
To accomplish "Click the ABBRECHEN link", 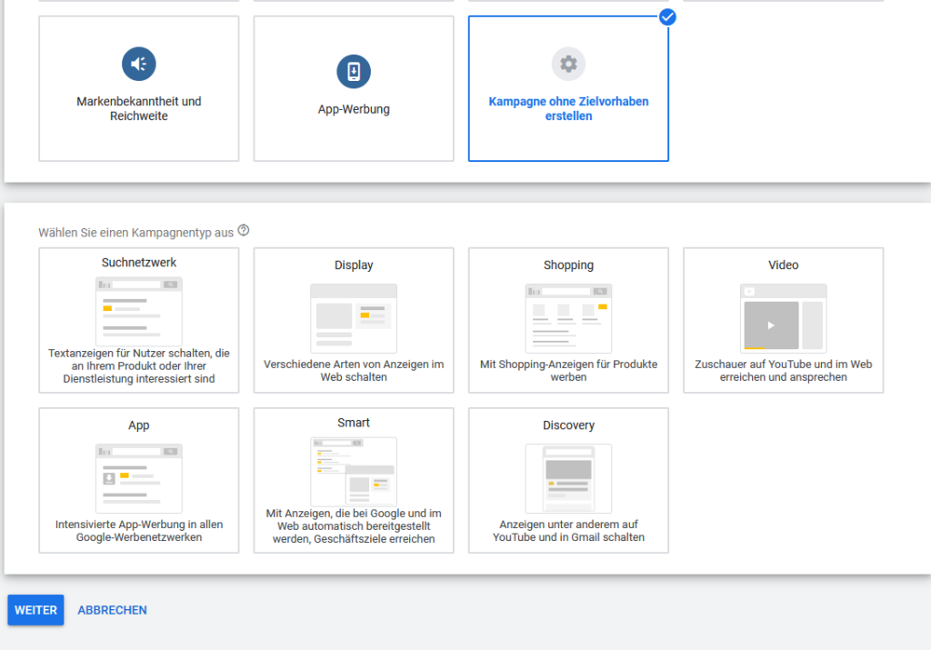I will [x=112, y=610].
